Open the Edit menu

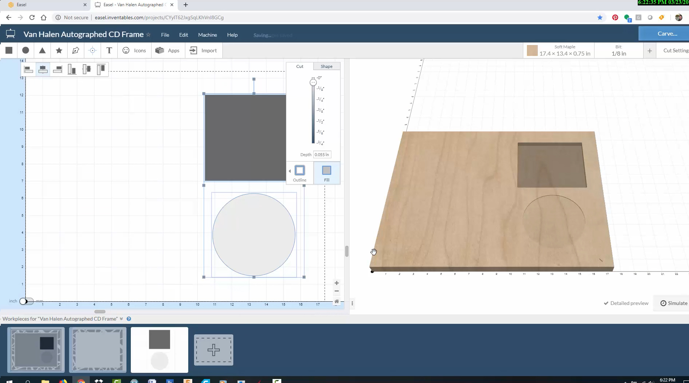184,35
